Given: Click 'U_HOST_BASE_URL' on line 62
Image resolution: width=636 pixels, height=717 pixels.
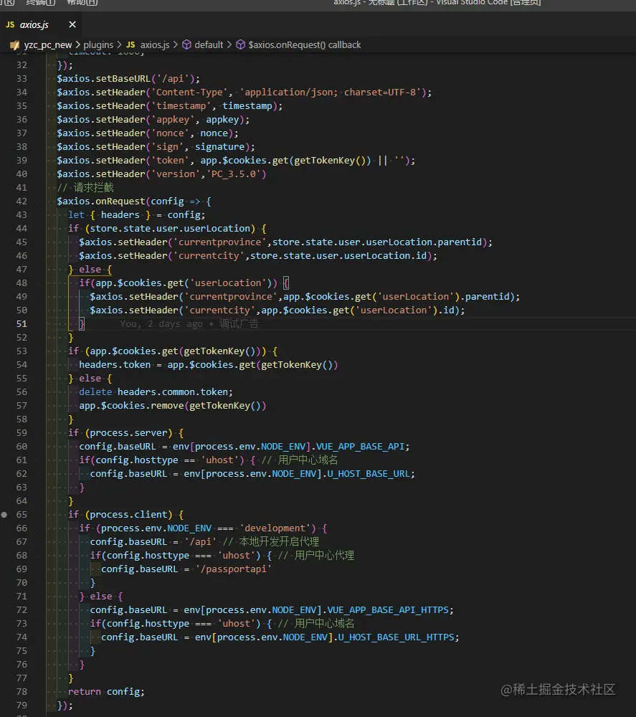Looking at the screenshot, I should 369,474.
